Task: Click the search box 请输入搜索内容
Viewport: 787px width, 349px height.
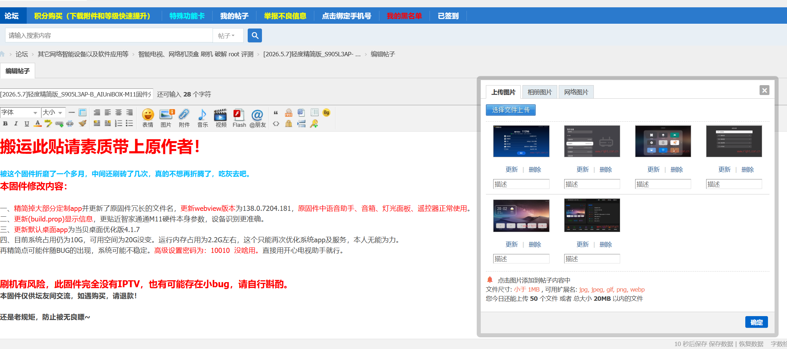Action: pos(109,35)
